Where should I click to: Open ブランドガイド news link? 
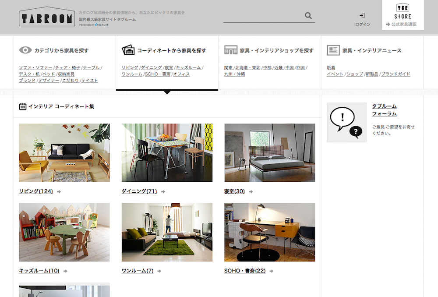[x=396, y=74]
